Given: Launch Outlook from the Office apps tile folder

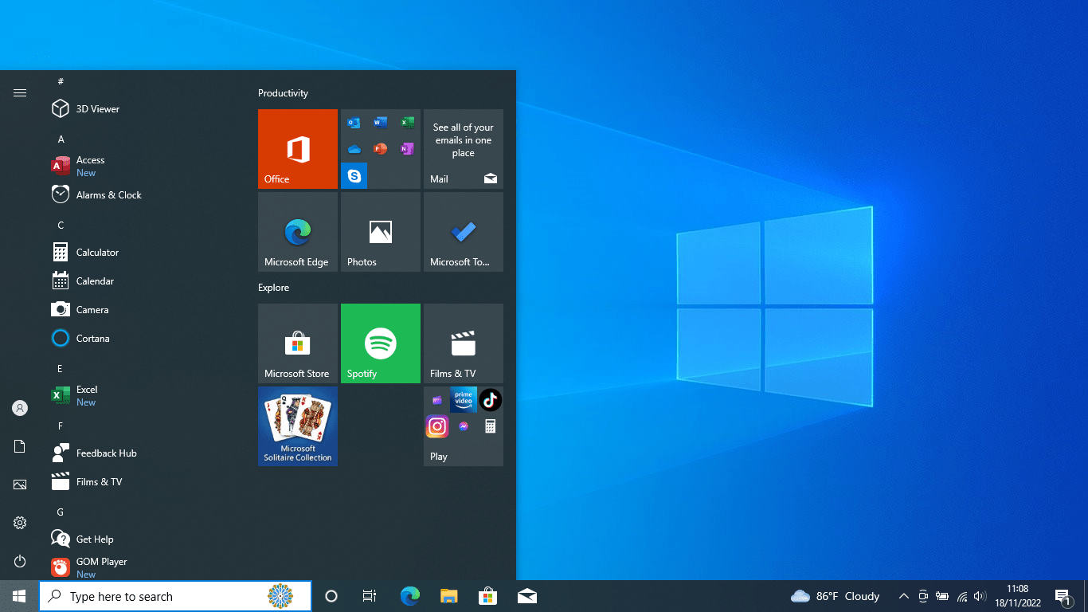Looking at the screenshot, I should click(x=354, y=123).
